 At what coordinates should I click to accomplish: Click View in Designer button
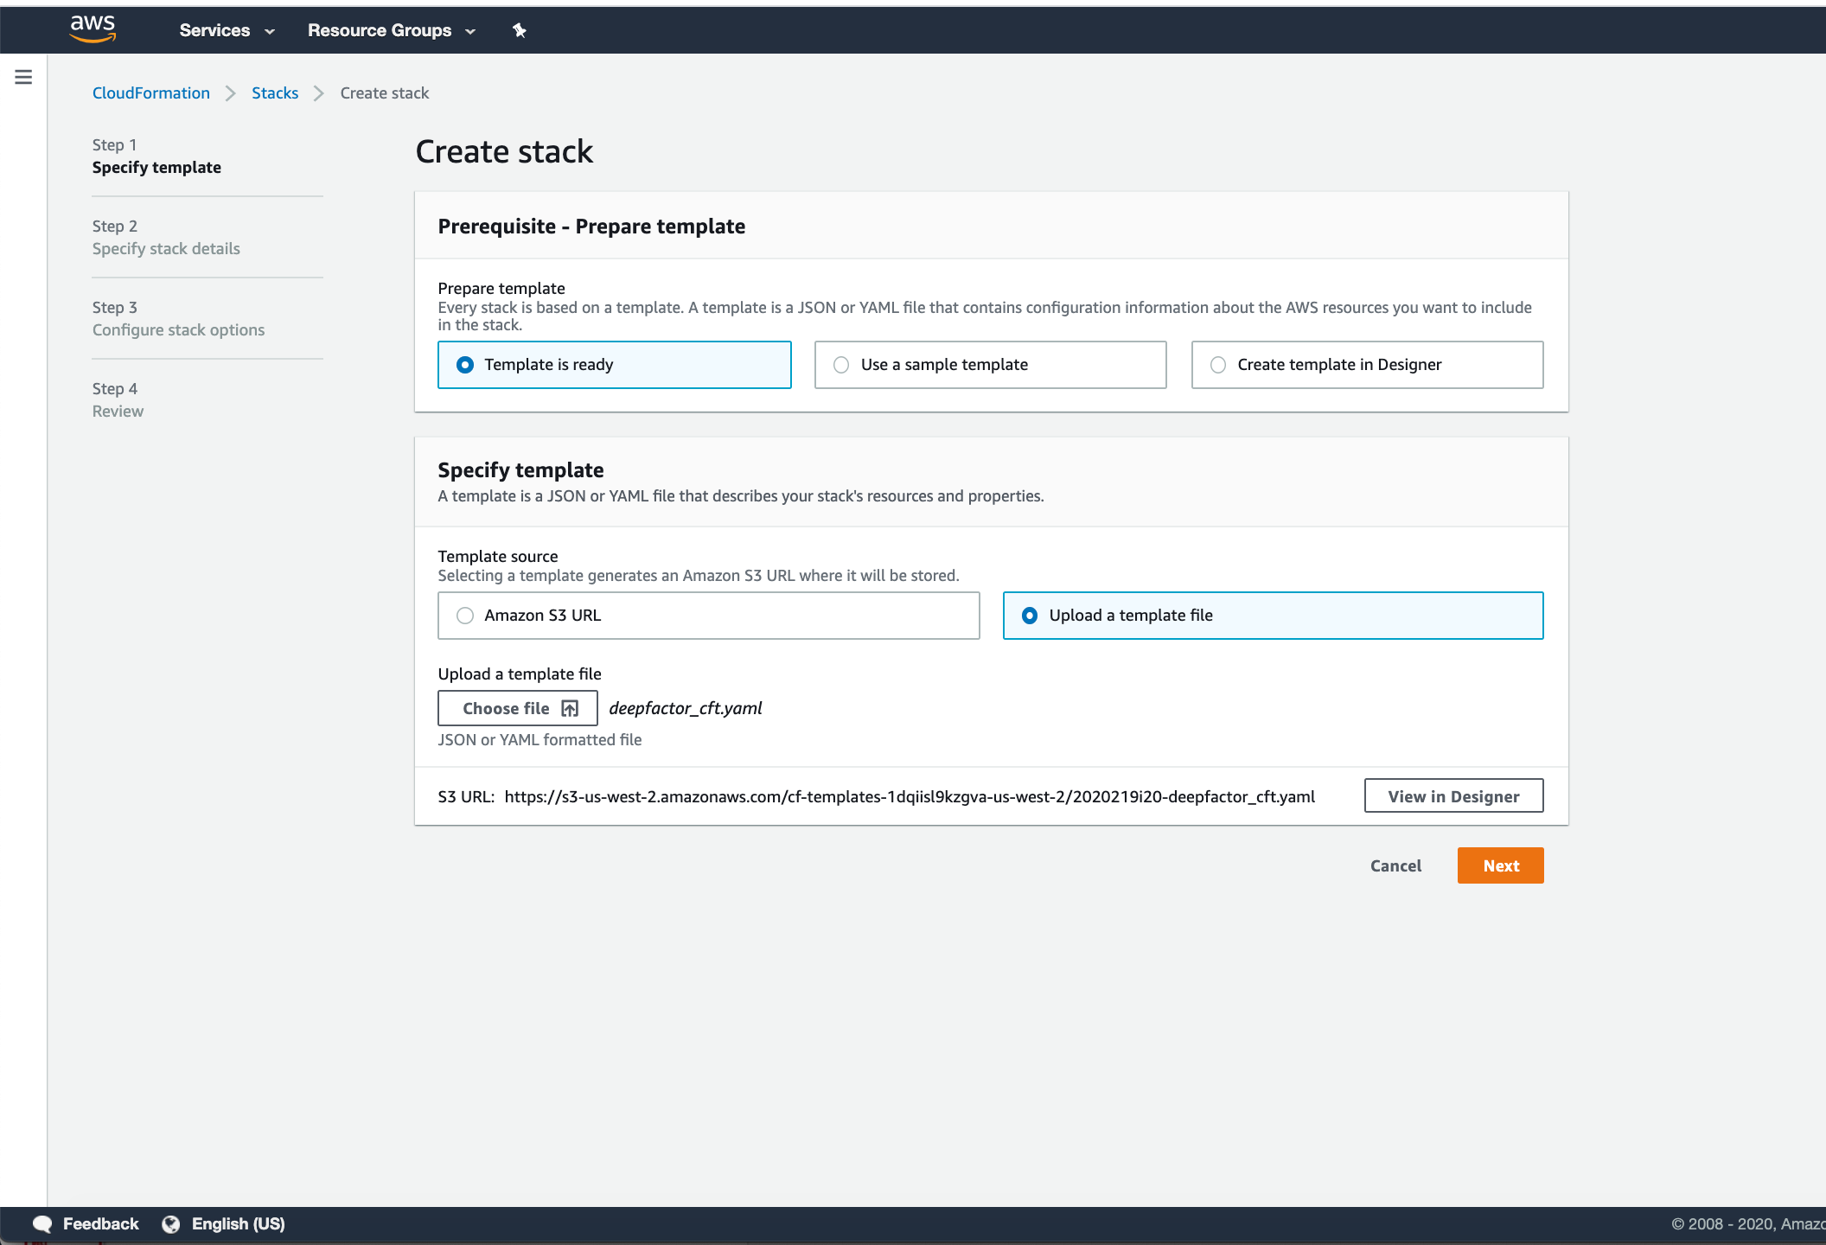tap(1453, 796)
